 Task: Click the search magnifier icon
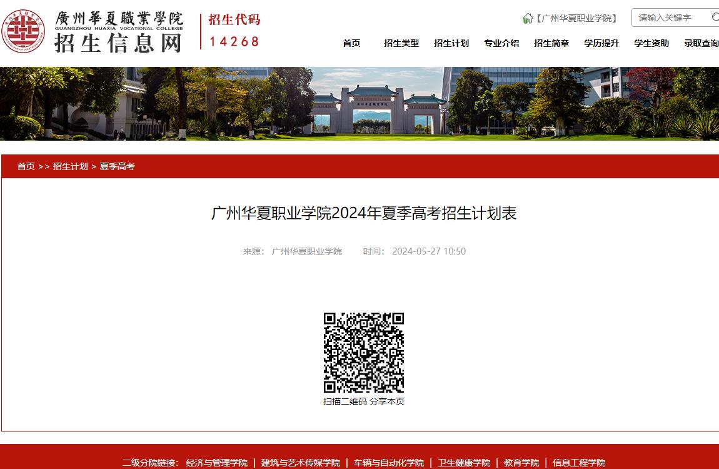715,18
